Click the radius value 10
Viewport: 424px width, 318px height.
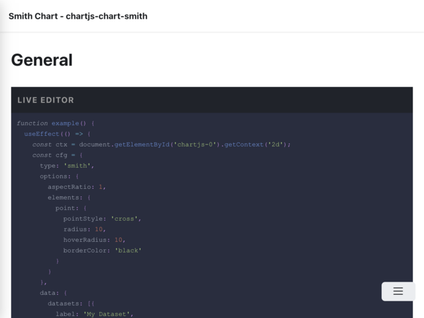[x=99, y=229]
